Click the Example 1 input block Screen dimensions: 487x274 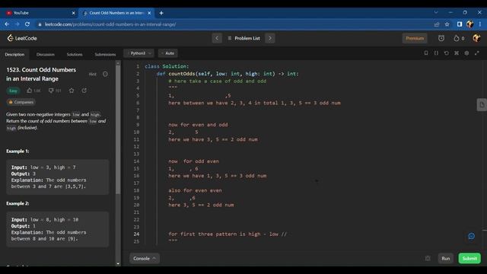point(58,177)
